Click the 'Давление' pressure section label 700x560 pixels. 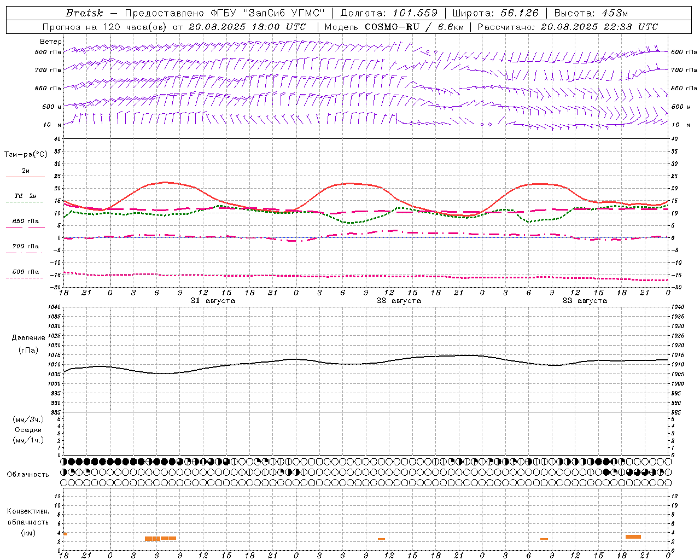[x=28, y=338]
